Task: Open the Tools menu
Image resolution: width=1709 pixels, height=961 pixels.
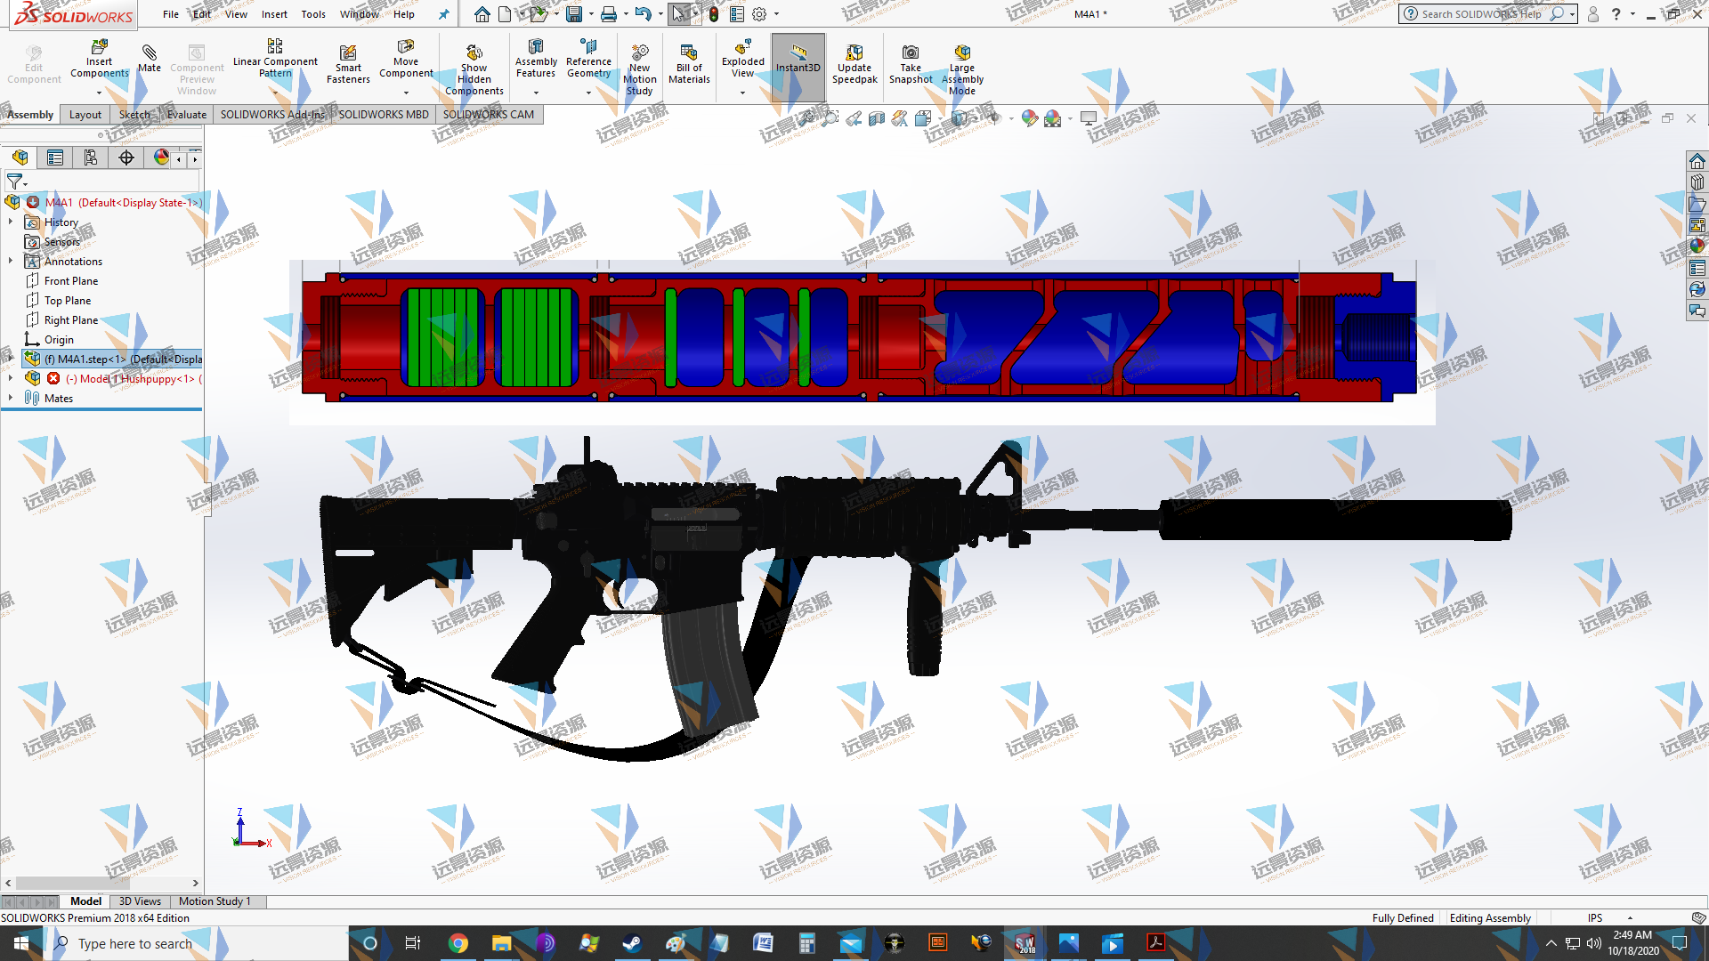Action: 313,14
